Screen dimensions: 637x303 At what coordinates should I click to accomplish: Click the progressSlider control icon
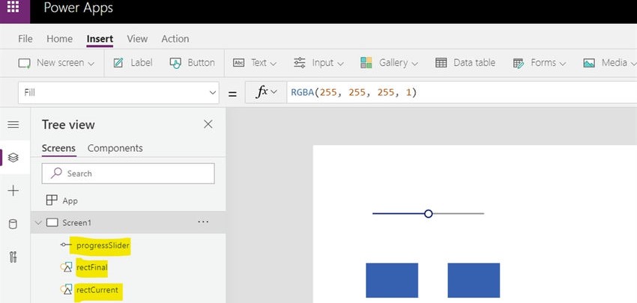click(x=65, y=245)
